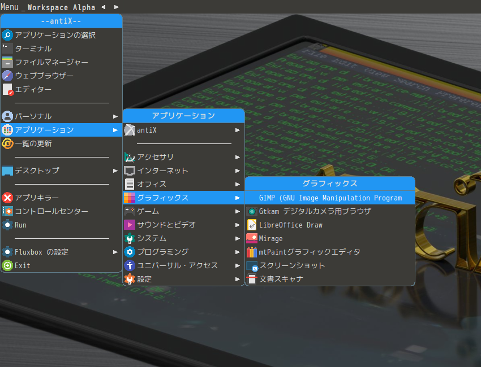Expand インターネット submenu arrow

pyautogui.click(x=238, y=171)
